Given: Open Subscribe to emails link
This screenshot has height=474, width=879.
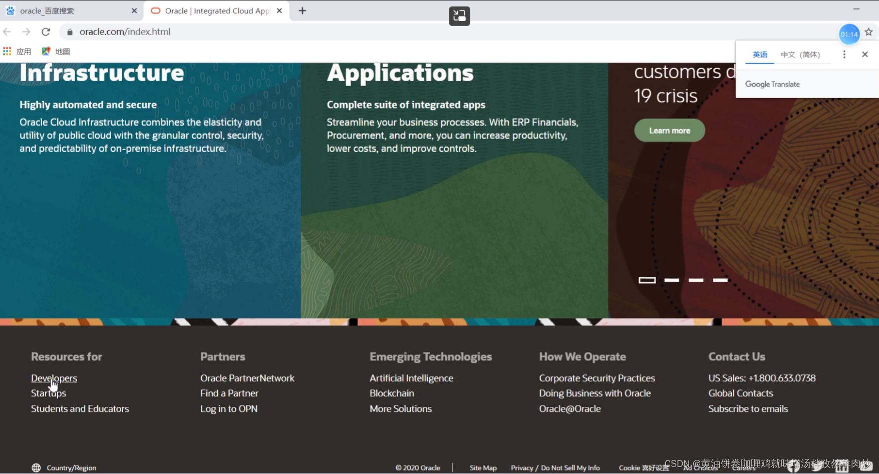Looking at the screenshot, I should pyautogui.click(x=748, y=409).
